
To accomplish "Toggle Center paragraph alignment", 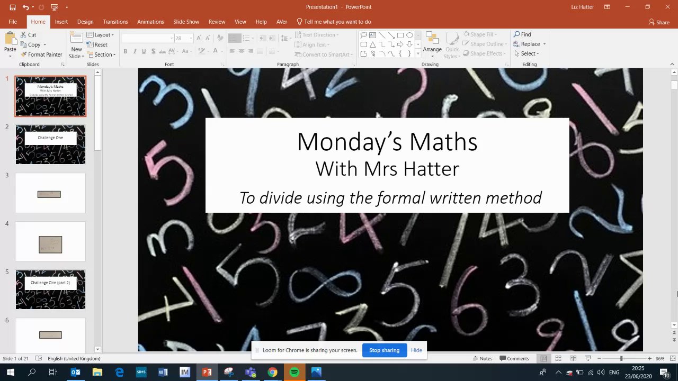I will [241, 51].
